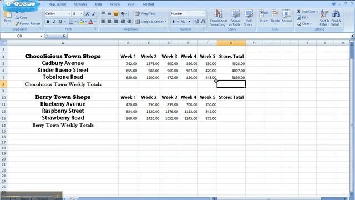The image size is (355, 200).
Task: Select the Bottom Align icon
Action: 116,13
